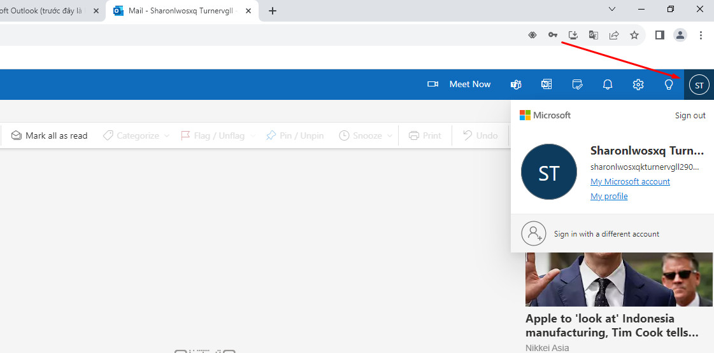Image resolution: width=714 pixels, height=353 pixels.
Task: Open the Apple to 'look at' Indonesia headline
Action: 612,325
